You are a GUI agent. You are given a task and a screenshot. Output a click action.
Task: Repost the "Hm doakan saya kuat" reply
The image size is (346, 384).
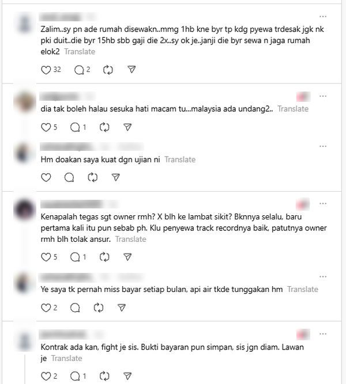(x=93, y=177)
